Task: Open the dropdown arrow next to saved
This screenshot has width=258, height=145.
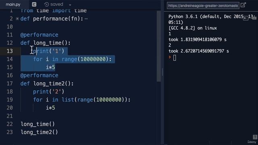Action: pyautogui.click(x=70, y=5)
